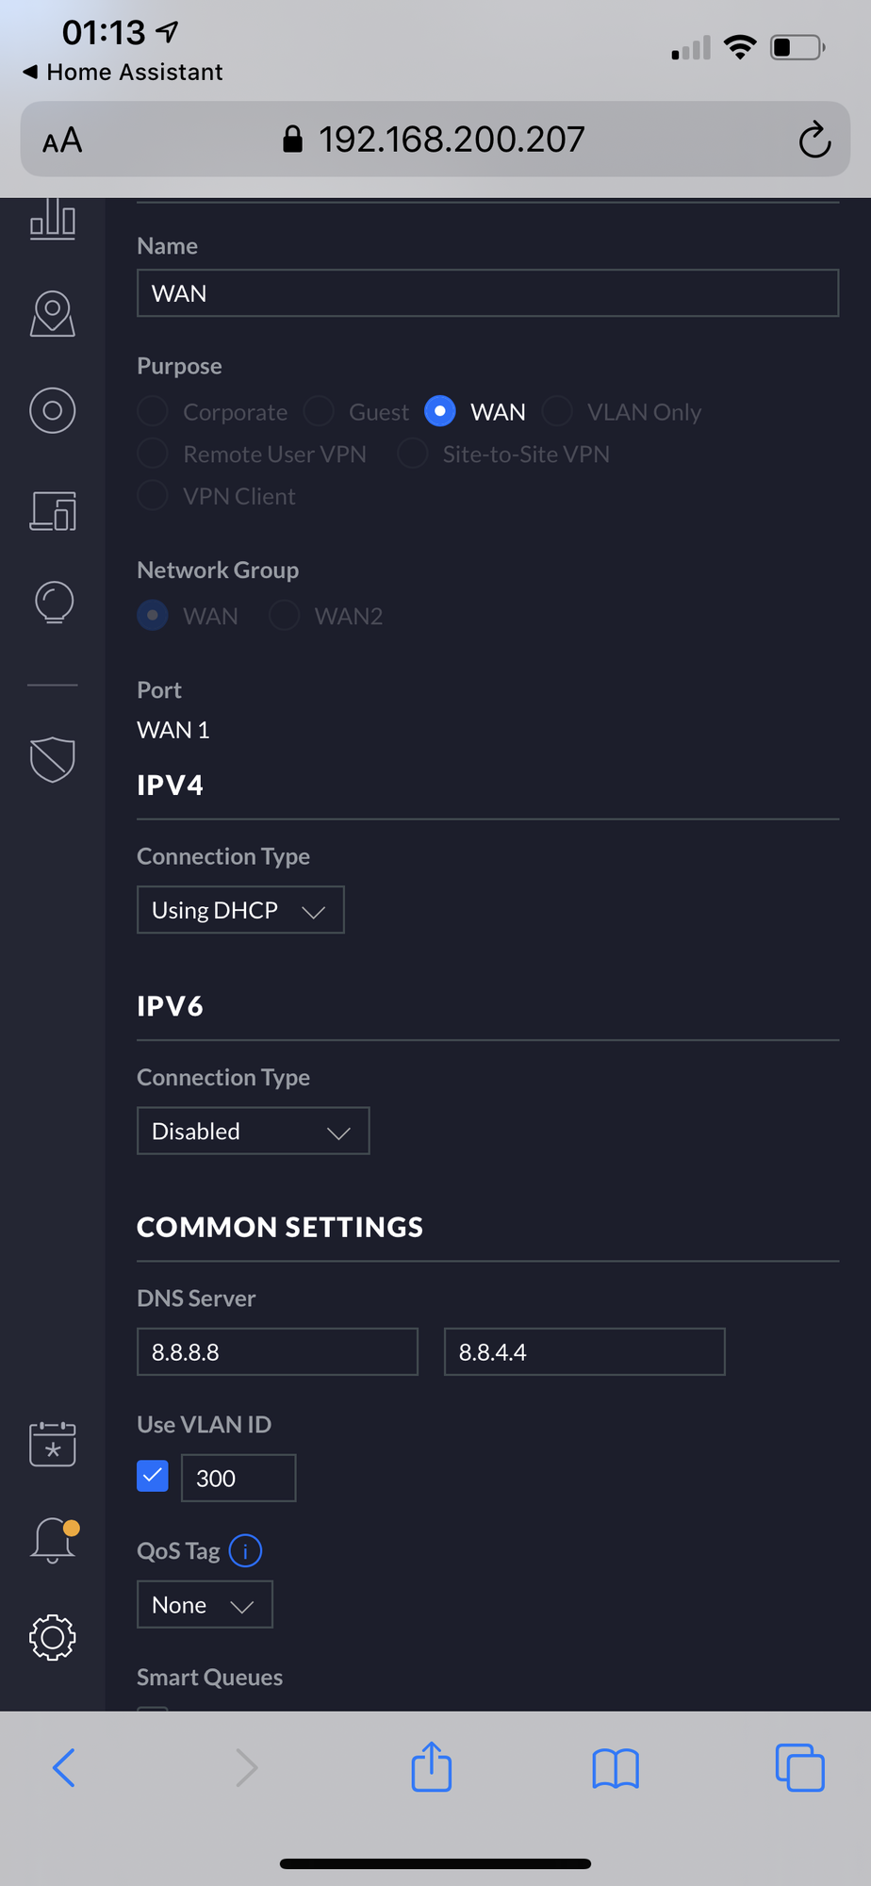View Alerts via the notification bell icon

tap(52, 1540)
